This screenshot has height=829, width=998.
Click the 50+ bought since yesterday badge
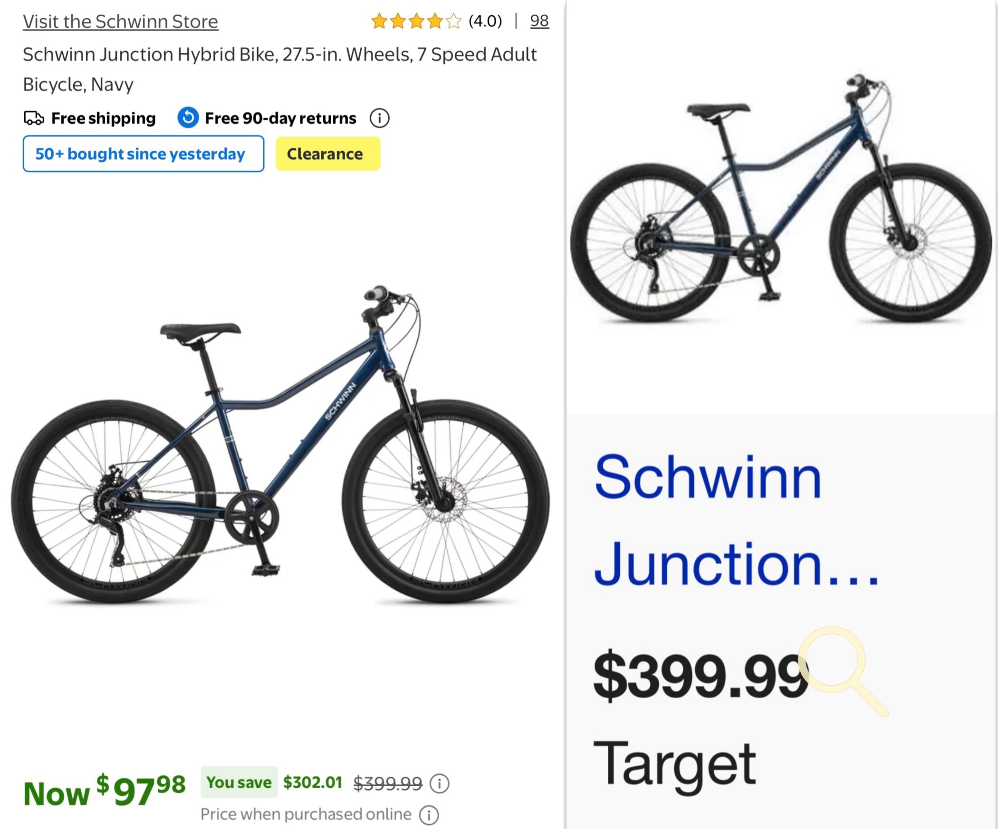pyautogui.click(x=143, y=154)
